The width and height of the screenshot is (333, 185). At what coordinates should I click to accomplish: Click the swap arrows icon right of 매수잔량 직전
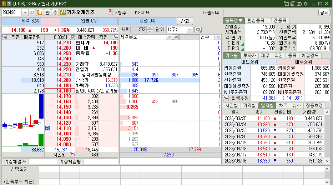(115, 37)
